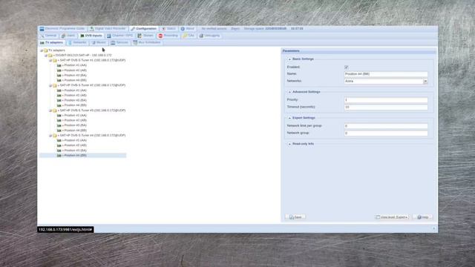Viewport: 475px width, 267px height.
Task: Click the Configuration wrench icon
Action: [133, 29]
